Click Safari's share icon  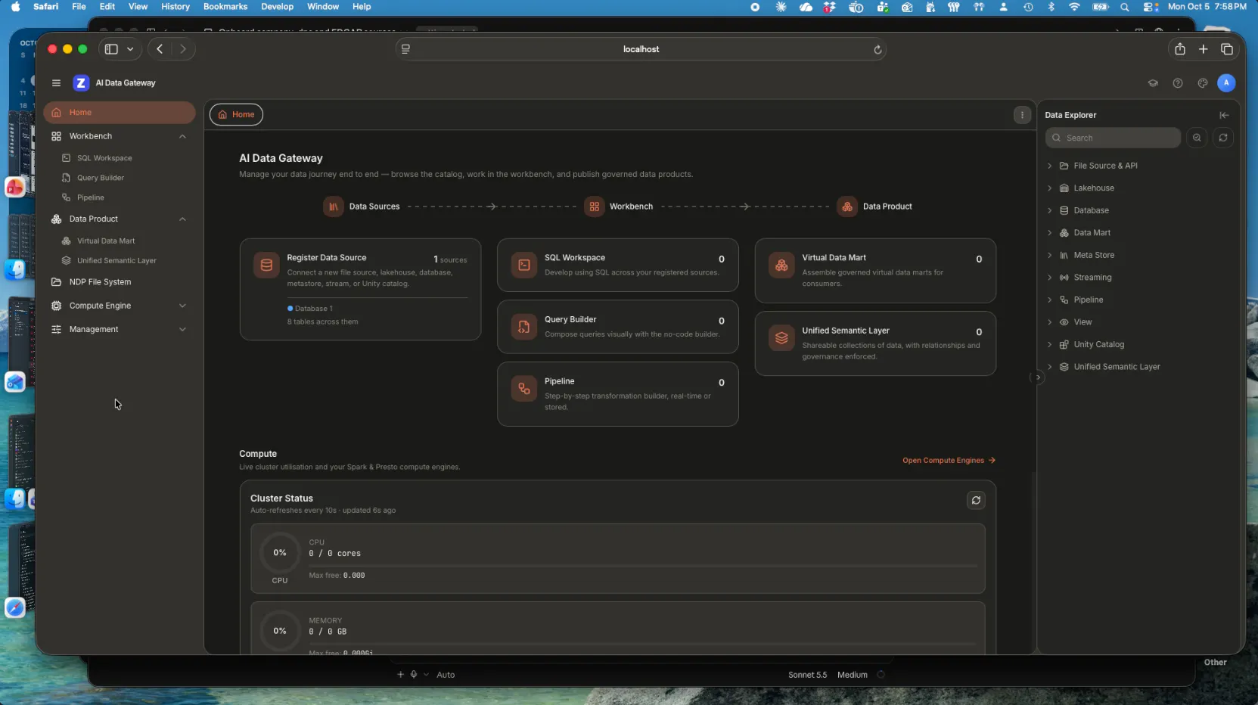1179,49
